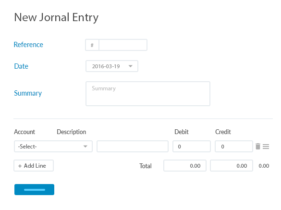Screen dimensions: 281x210
Task: Click the reorder handle icon on line row
Action: tap(266, 147)
